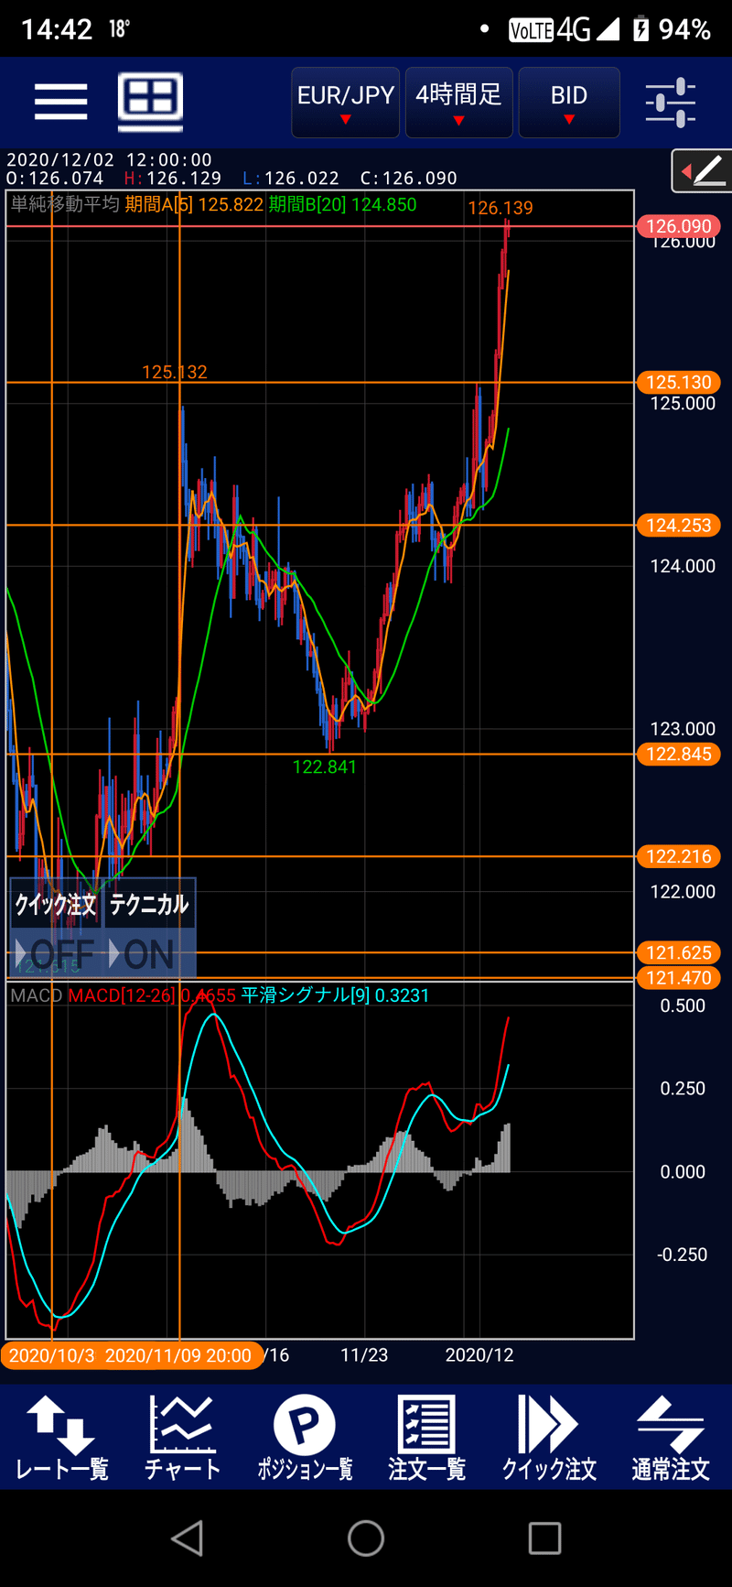This screenshot has width=732, height=1587.
Task: Open 通常注文 normal order
Action: pos(671,1438)
